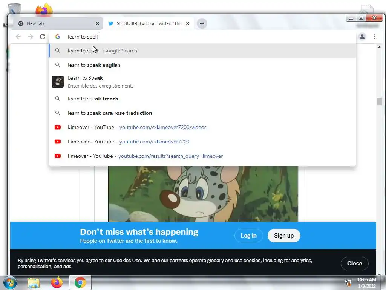Click the Chrome taskbar icon
The height and width of the screenshot is (290, 386).
(80, 282)
